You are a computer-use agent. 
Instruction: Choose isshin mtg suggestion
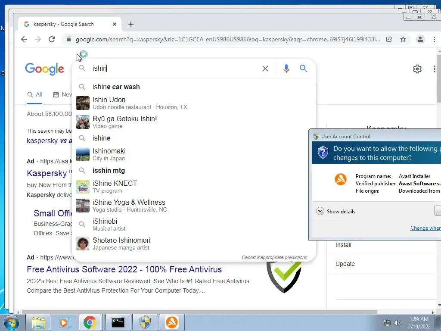pos(194,171)
